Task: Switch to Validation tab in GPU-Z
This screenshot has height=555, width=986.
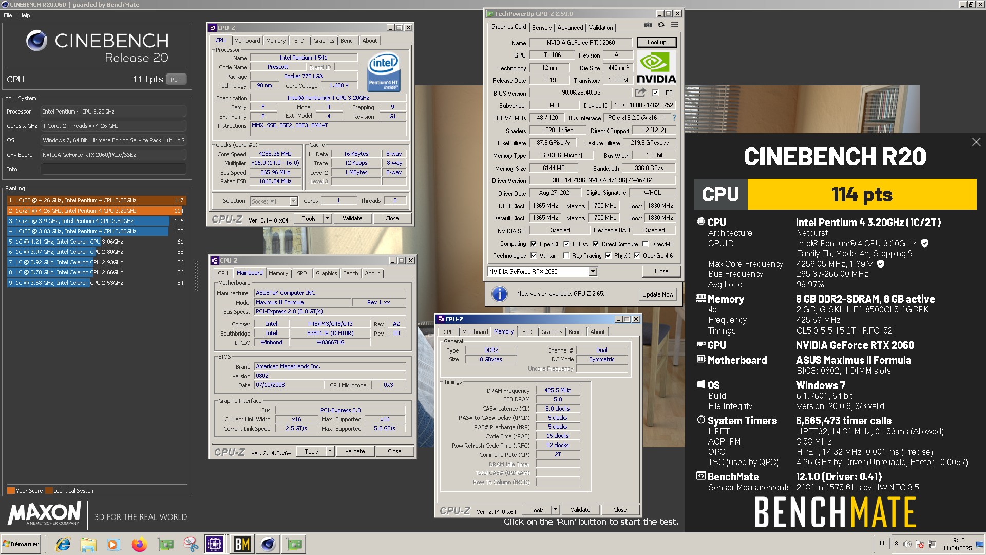Action: 600,28
